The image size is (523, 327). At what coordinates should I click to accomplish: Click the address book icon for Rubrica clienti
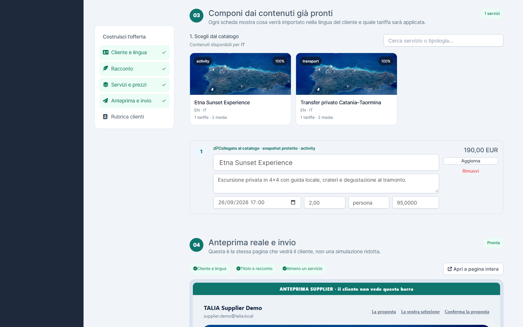[x=106, y=117]
